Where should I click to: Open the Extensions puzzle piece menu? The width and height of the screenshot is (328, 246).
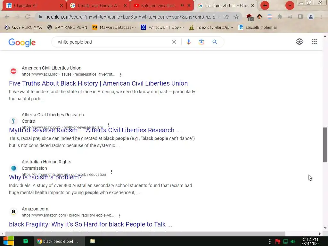coord(280,17)
